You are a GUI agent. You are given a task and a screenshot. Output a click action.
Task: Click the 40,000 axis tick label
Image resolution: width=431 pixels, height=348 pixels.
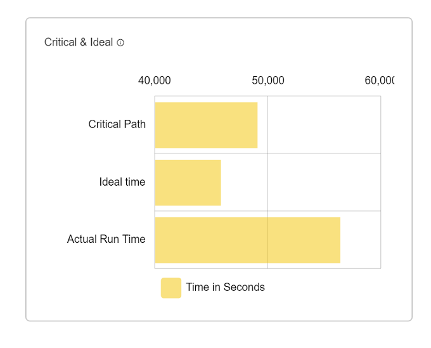tap(155, 81)
